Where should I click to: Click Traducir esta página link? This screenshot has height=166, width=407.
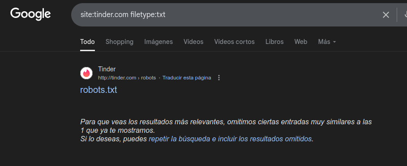pos(187,78)
